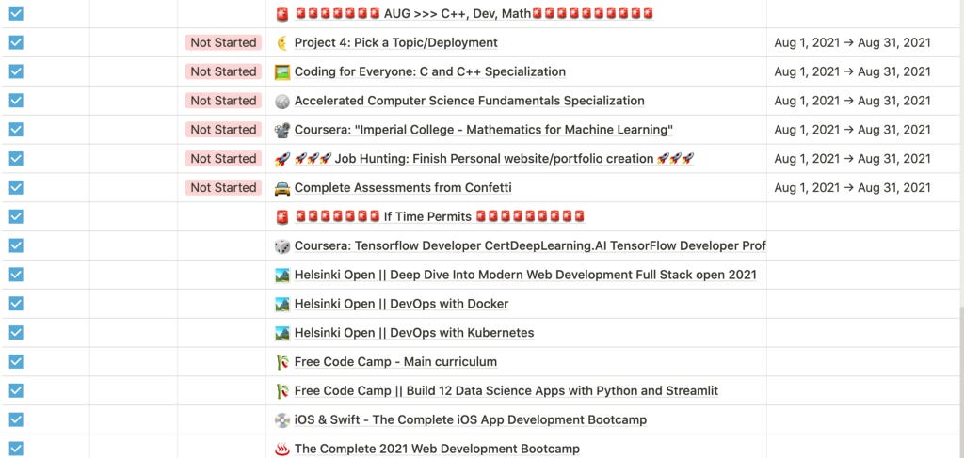Image resolution: width=964 pixels, height=458 pixels.
Task: Toggle checkbox for Complete Assessments from Confetti row
Action: click(x=16, y=188)
